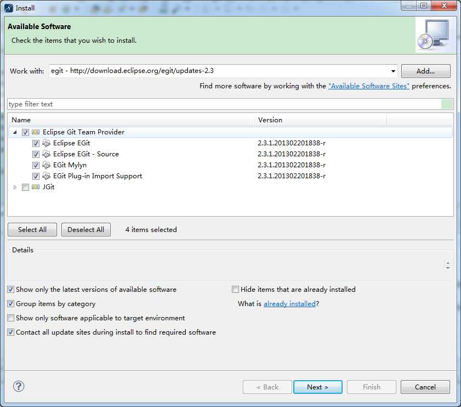
Task: Click the type filter text field
Action: 224,104
